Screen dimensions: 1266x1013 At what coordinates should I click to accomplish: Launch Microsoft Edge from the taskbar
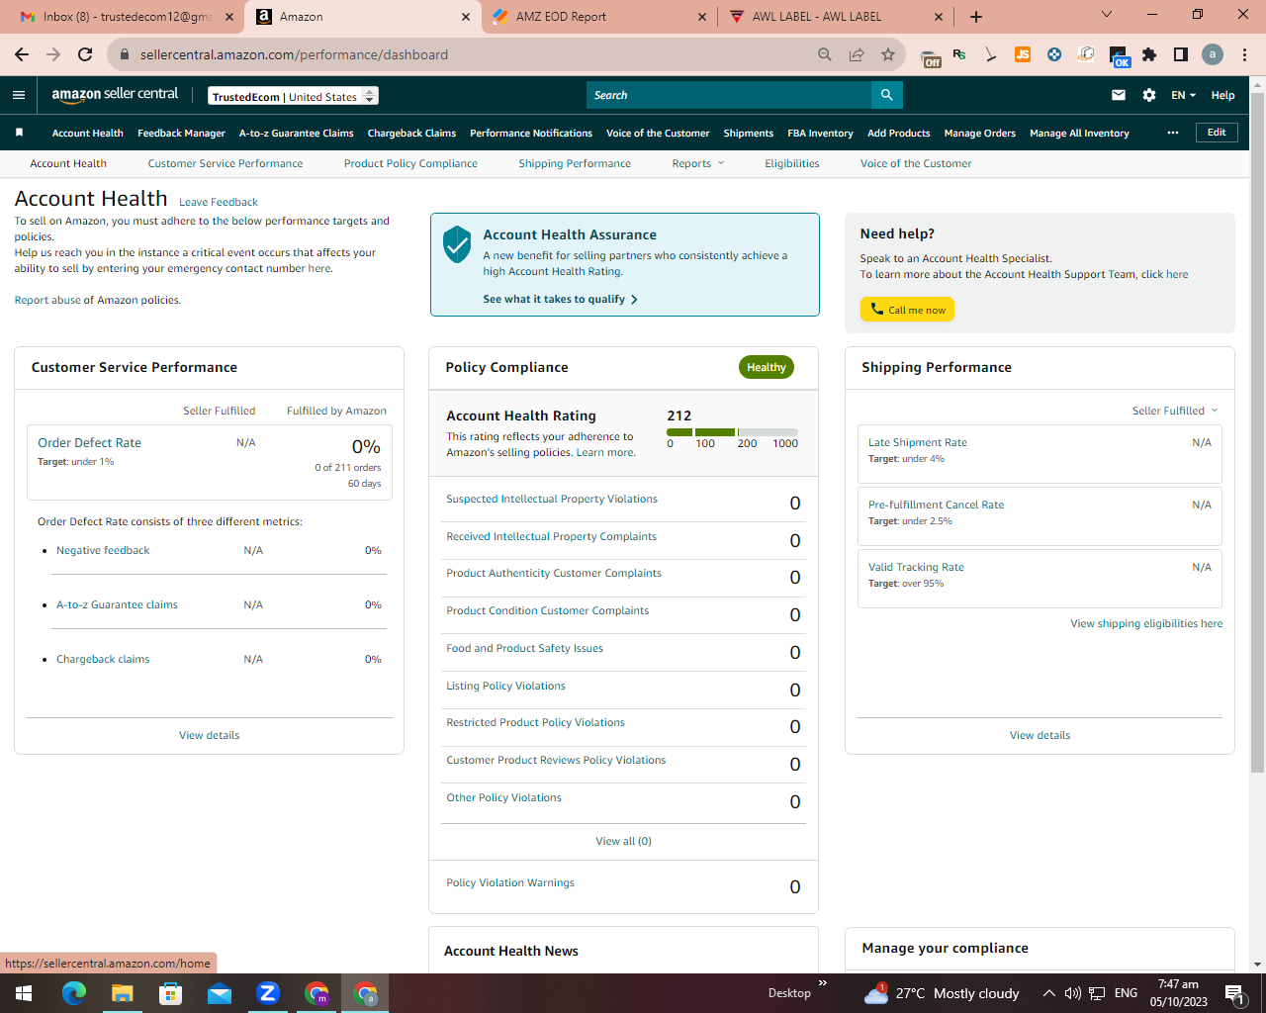pos(74,993)
